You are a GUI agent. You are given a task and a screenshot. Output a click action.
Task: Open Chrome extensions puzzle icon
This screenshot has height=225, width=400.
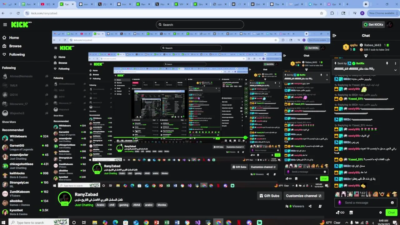coord(332,13)
